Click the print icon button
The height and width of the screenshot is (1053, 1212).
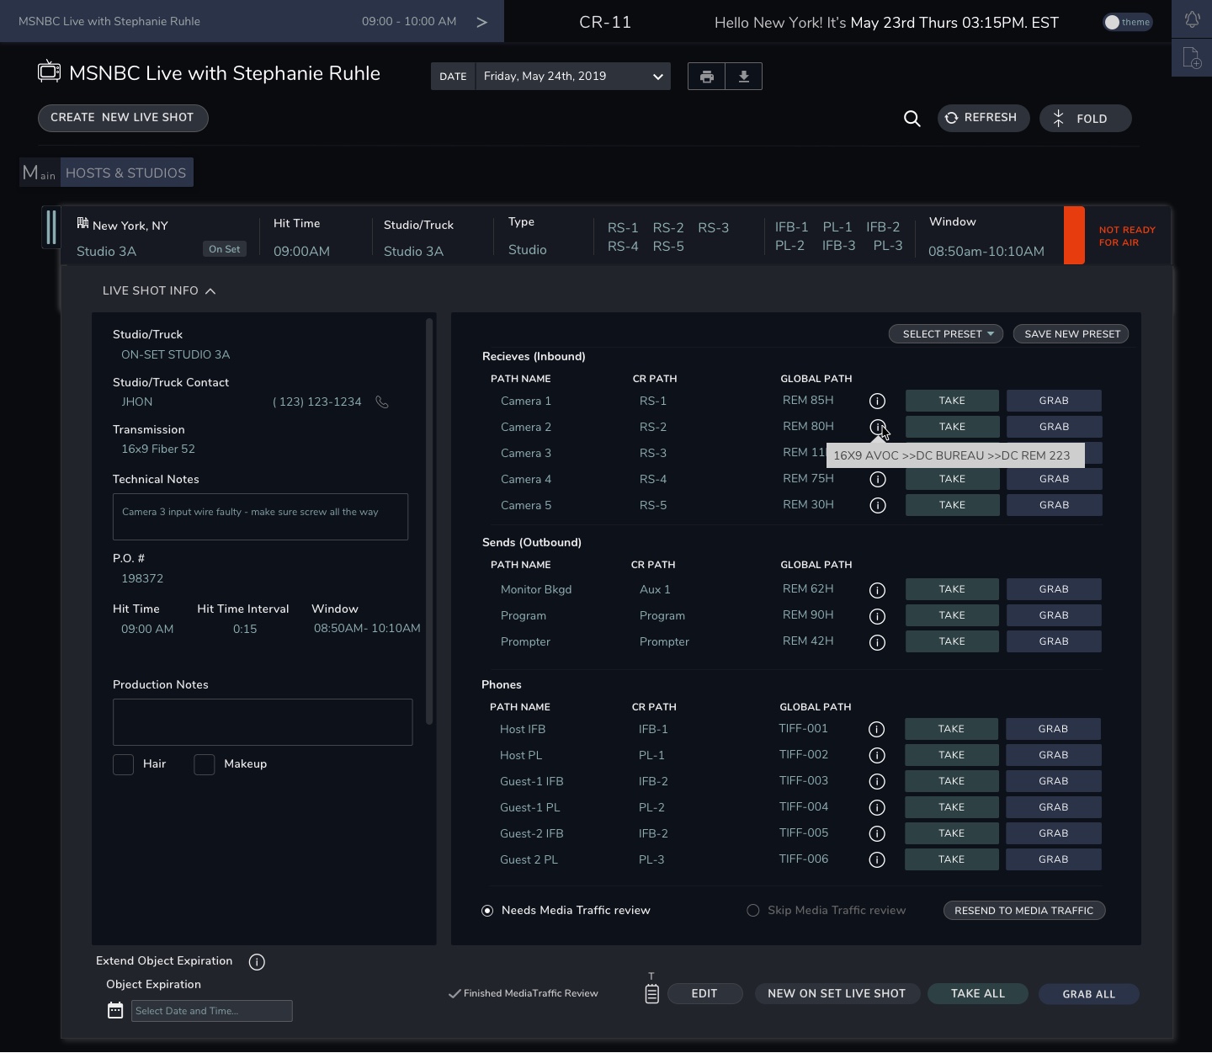click(x=707, y=77)
